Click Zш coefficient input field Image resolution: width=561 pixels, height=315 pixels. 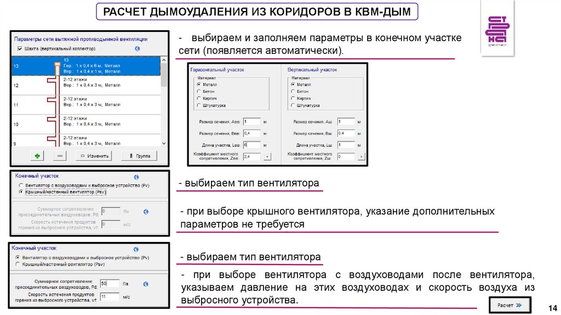(346, 156)
